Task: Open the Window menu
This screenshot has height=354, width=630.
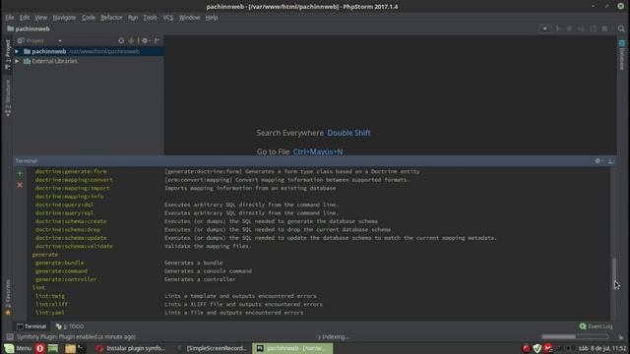Action: [x=189, y=18]
